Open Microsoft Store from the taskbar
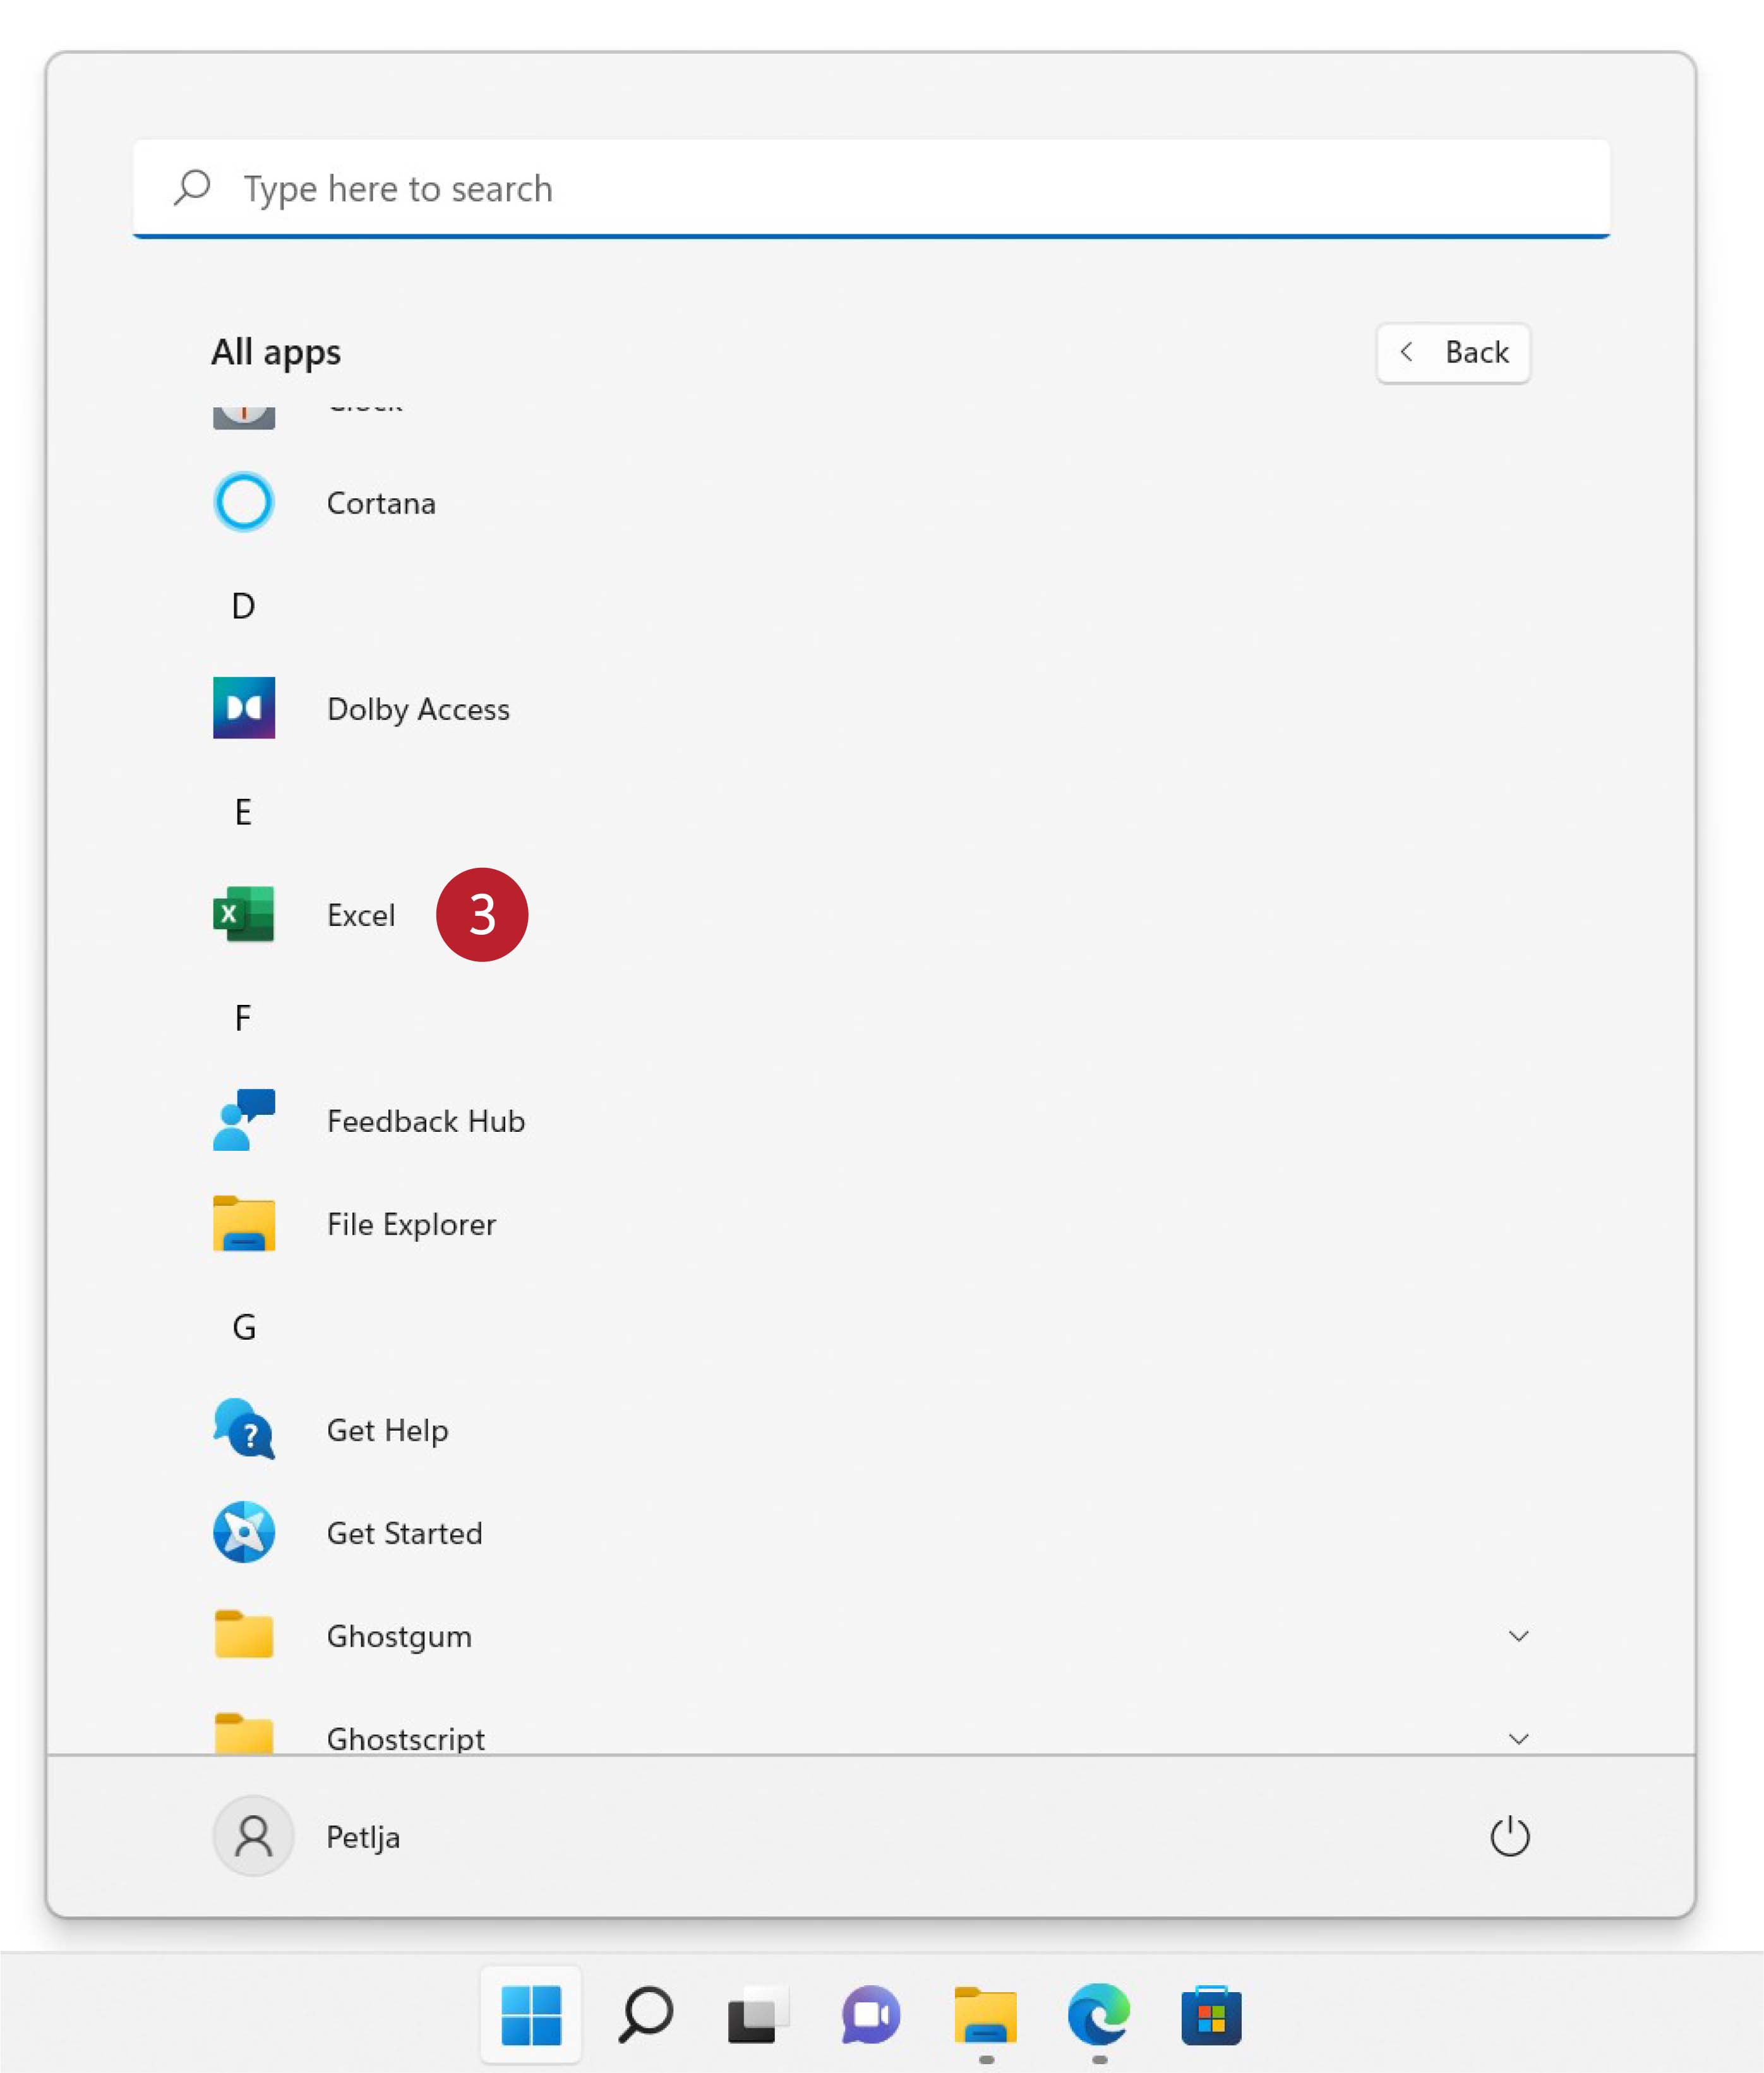This screenshot has width=1764, height=2073. (1211, 2015)
